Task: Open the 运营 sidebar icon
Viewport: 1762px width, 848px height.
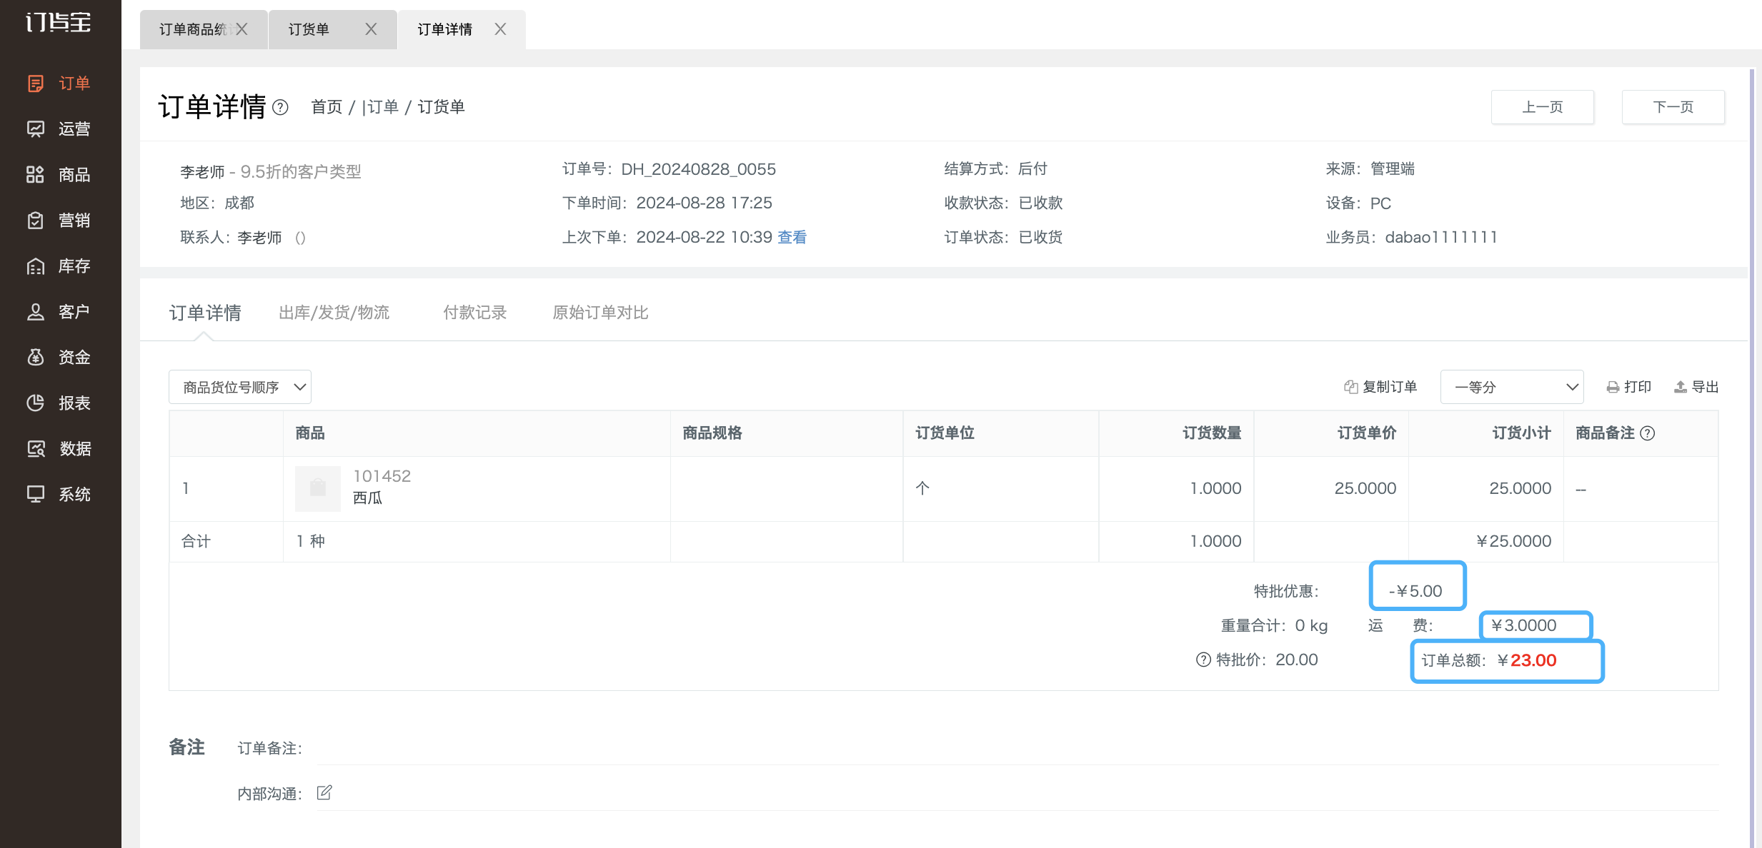Action: [x=36, y=129]
